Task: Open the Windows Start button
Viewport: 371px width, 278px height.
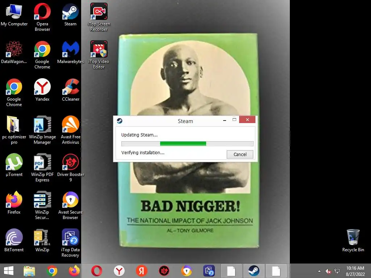Action: coord(9,271)
